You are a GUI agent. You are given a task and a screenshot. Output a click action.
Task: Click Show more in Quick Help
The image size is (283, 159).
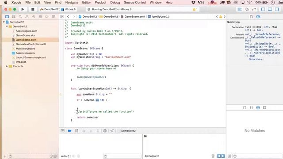click(x=256, y=59)
